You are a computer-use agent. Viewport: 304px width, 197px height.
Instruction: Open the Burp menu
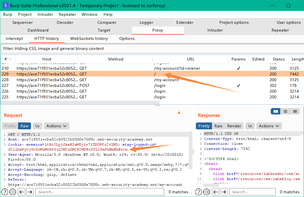pyautogui.click(x=7, y=14)
